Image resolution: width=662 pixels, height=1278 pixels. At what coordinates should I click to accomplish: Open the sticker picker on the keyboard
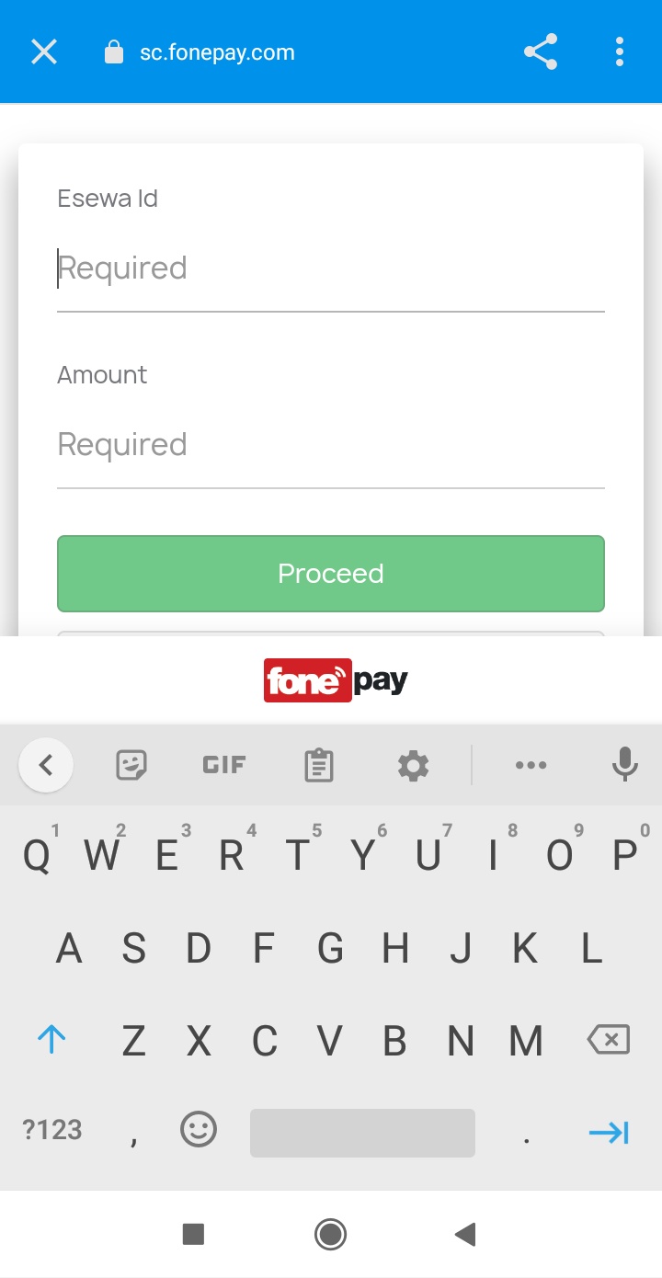pos(131,764)
